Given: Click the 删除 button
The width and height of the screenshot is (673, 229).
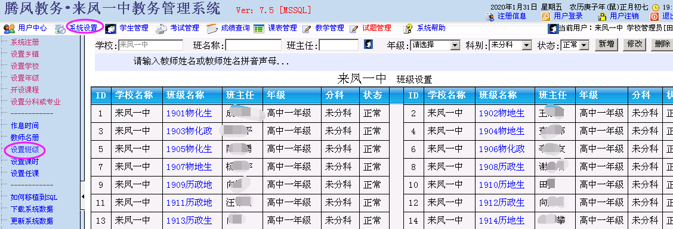Looking at the screenshot, I should pos(662,44).
